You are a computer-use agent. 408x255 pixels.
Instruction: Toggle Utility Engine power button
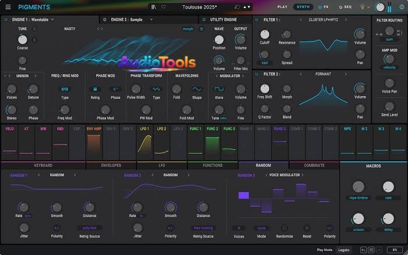coord(204,20)
